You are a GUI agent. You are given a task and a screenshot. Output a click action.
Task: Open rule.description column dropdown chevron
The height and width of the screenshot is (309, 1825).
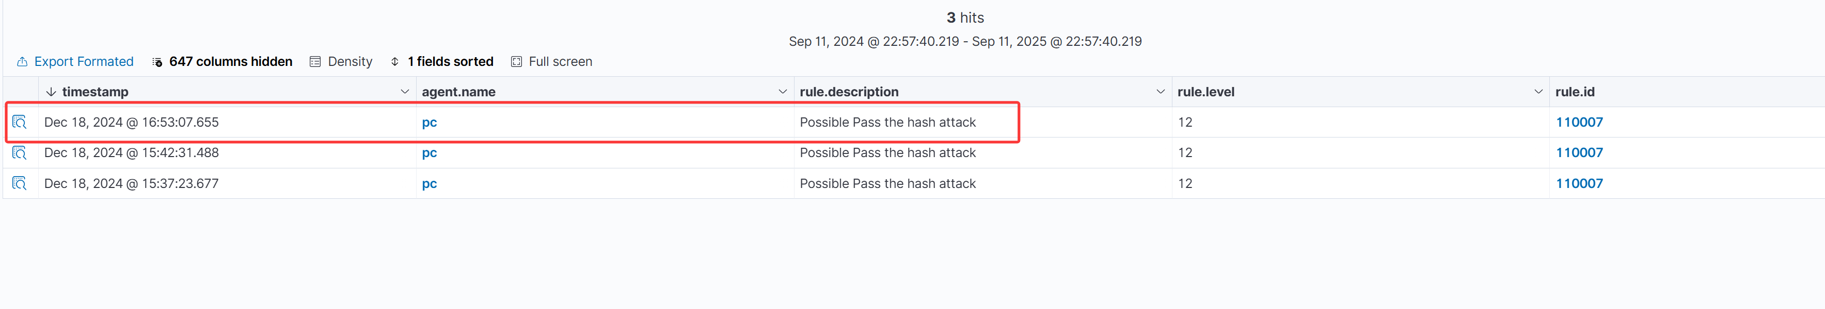tap(1161, 92)
